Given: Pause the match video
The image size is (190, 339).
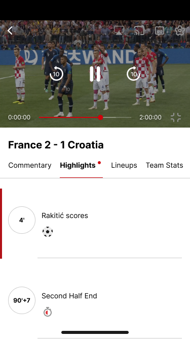Looking at the screenshot, I should (x=95, y=74).
